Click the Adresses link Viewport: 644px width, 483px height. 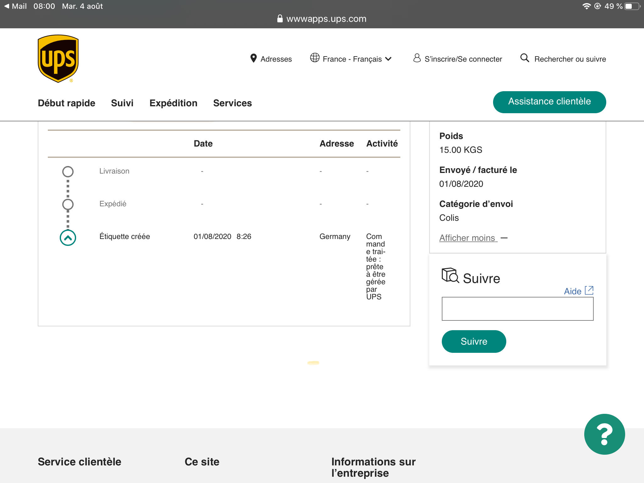point(276,59)
